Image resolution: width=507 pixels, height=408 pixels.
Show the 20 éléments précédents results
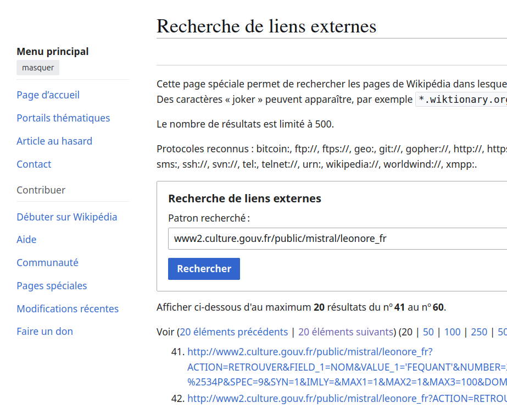point(233,332)
